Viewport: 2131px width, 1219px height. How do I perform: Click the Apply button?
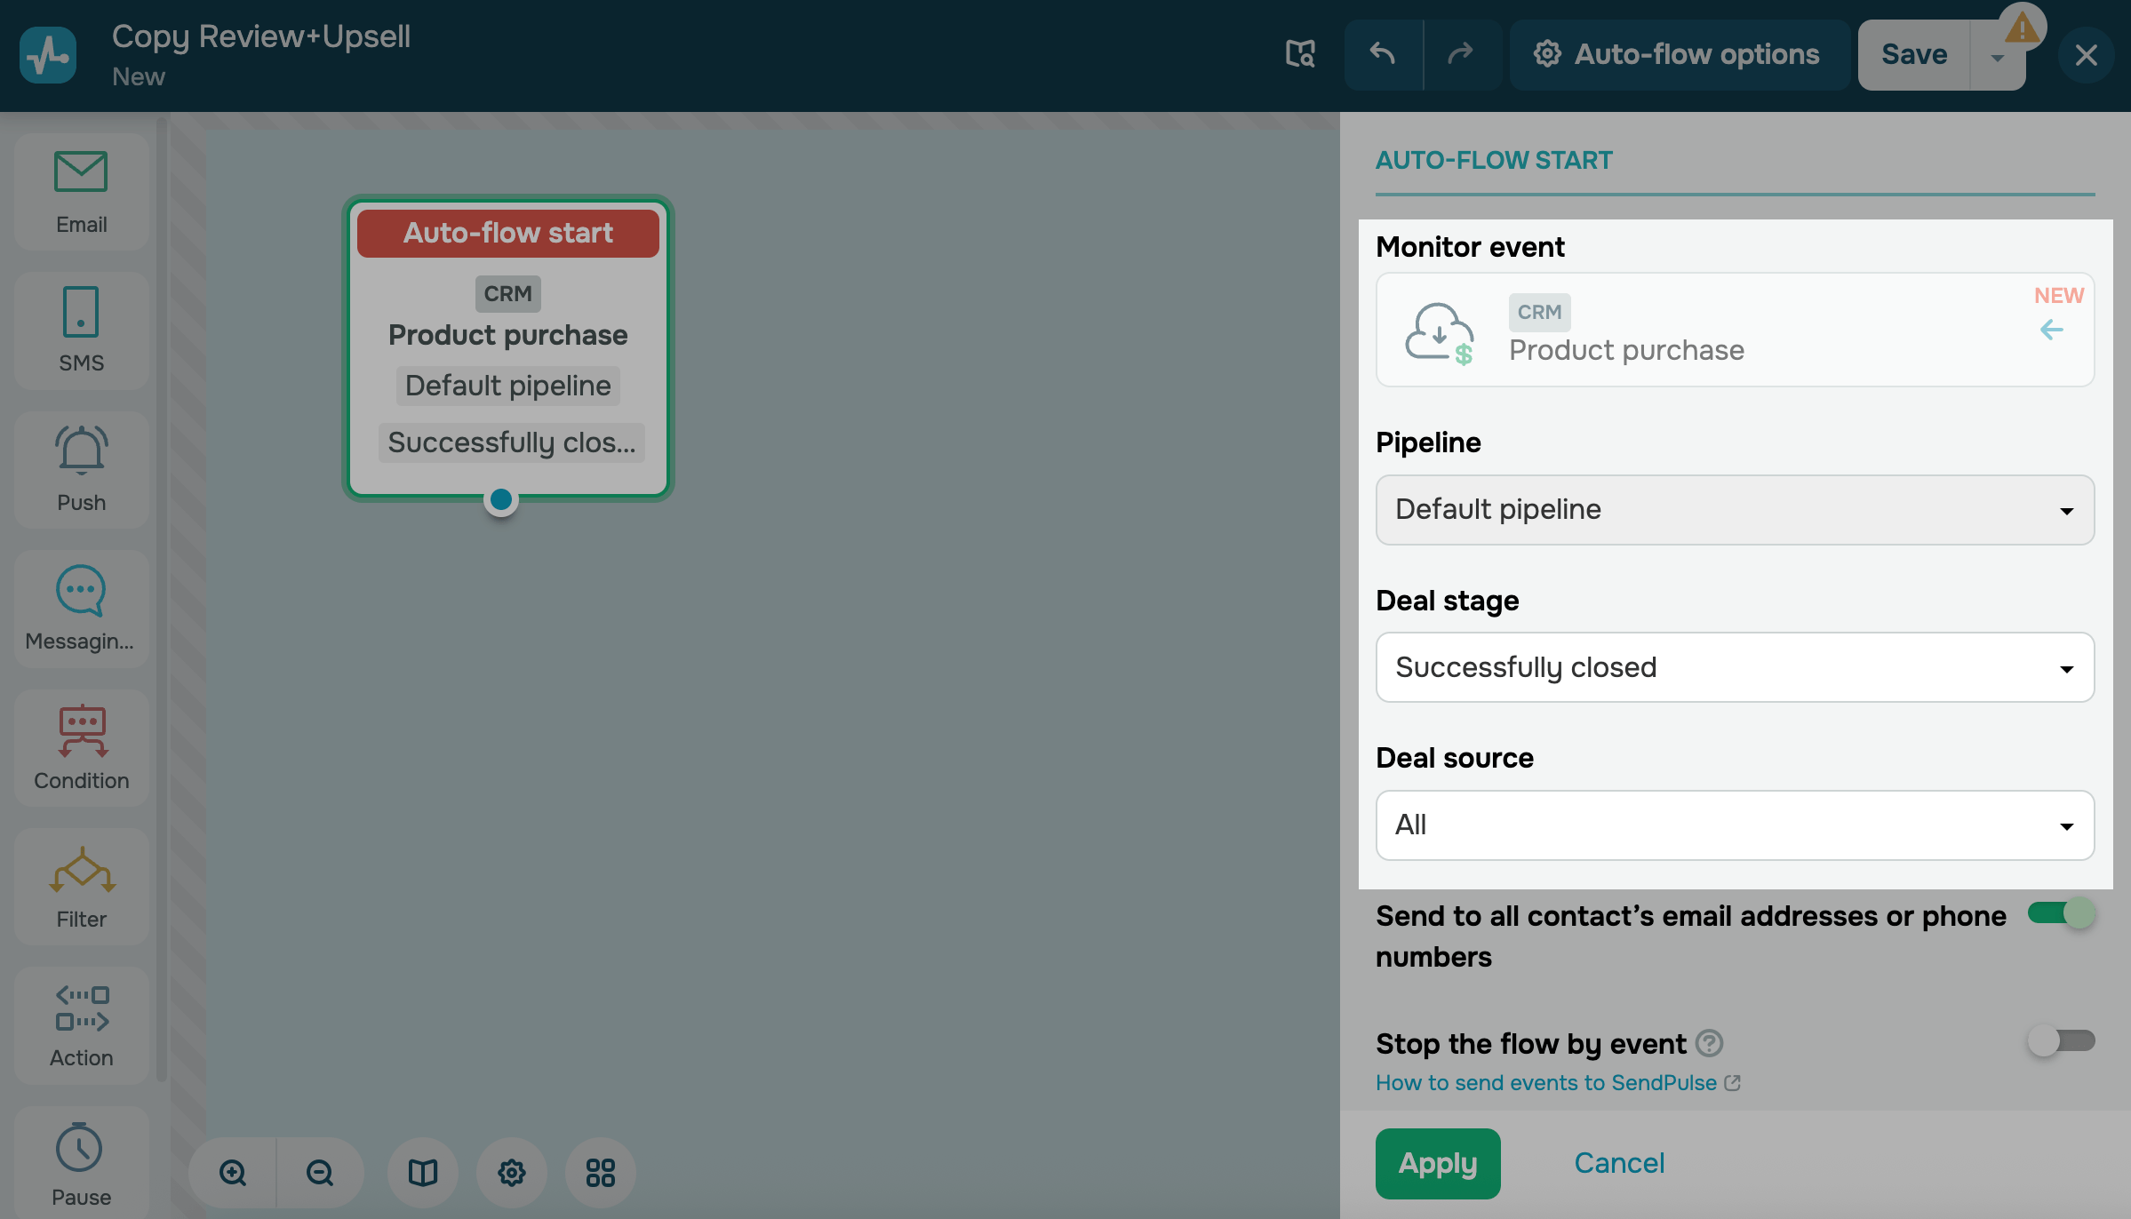1437,1163
